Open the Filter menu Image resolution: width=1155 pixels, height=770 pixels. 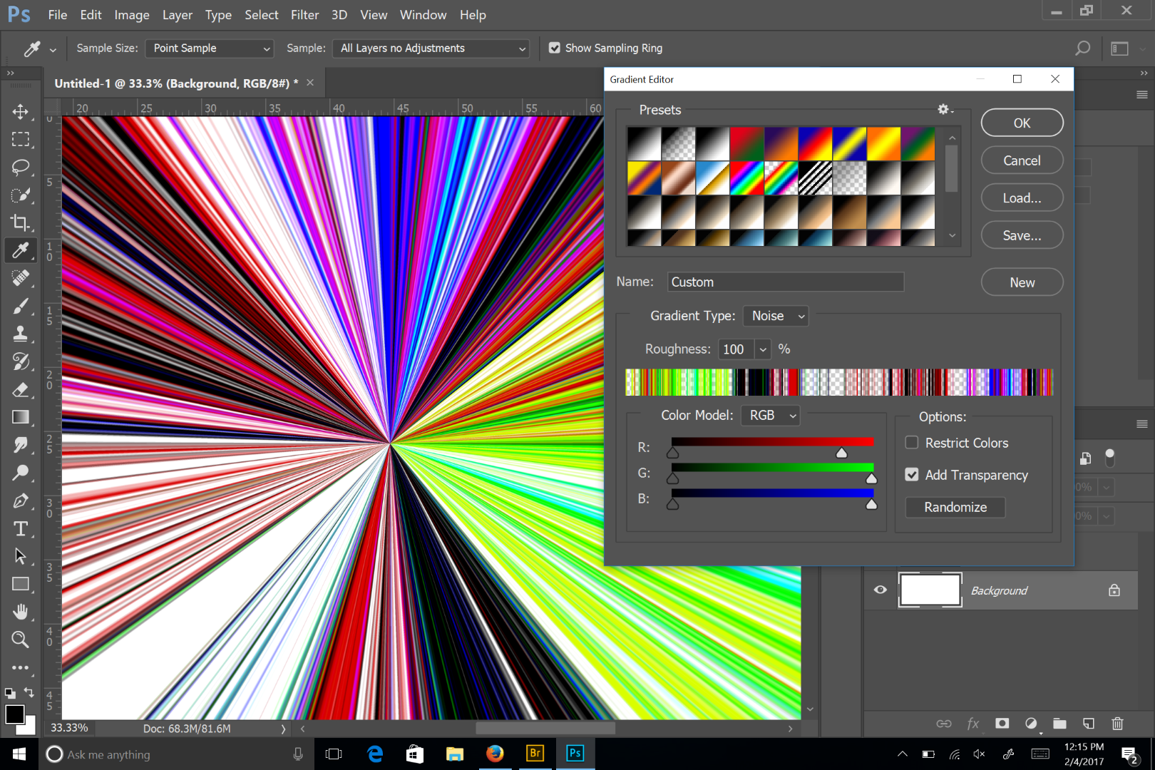click(304, 15)
